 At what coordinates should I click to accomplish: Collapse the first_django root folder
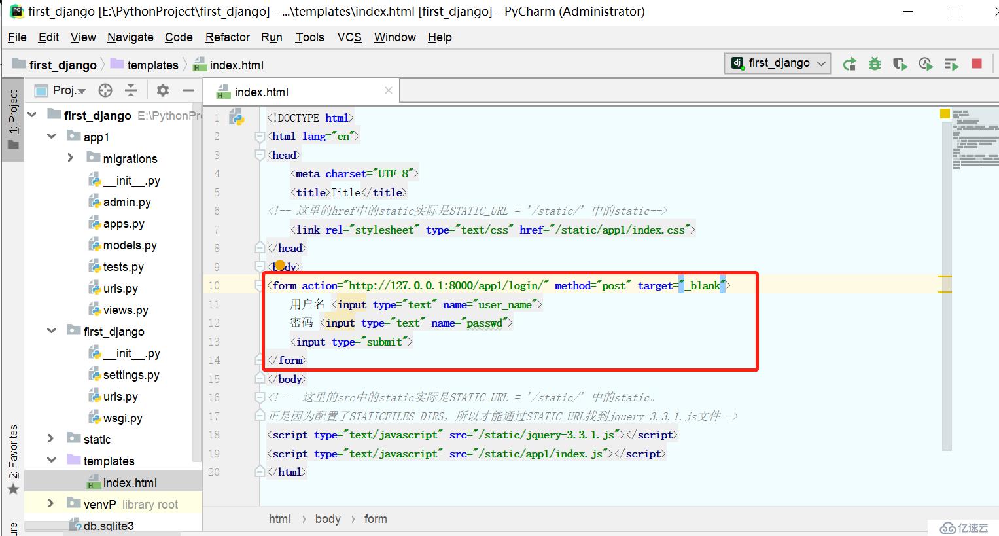pyautogui.click(x=32, y=115)
